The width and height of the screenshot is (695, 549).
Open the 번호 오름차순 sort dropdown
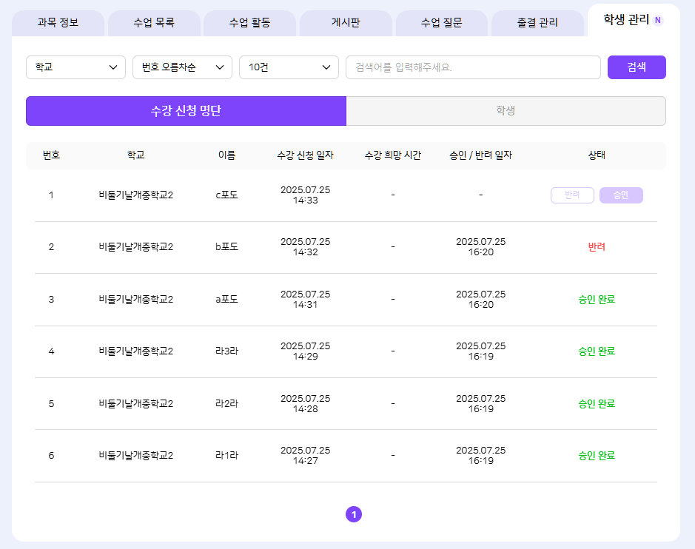tap(182, 67)
